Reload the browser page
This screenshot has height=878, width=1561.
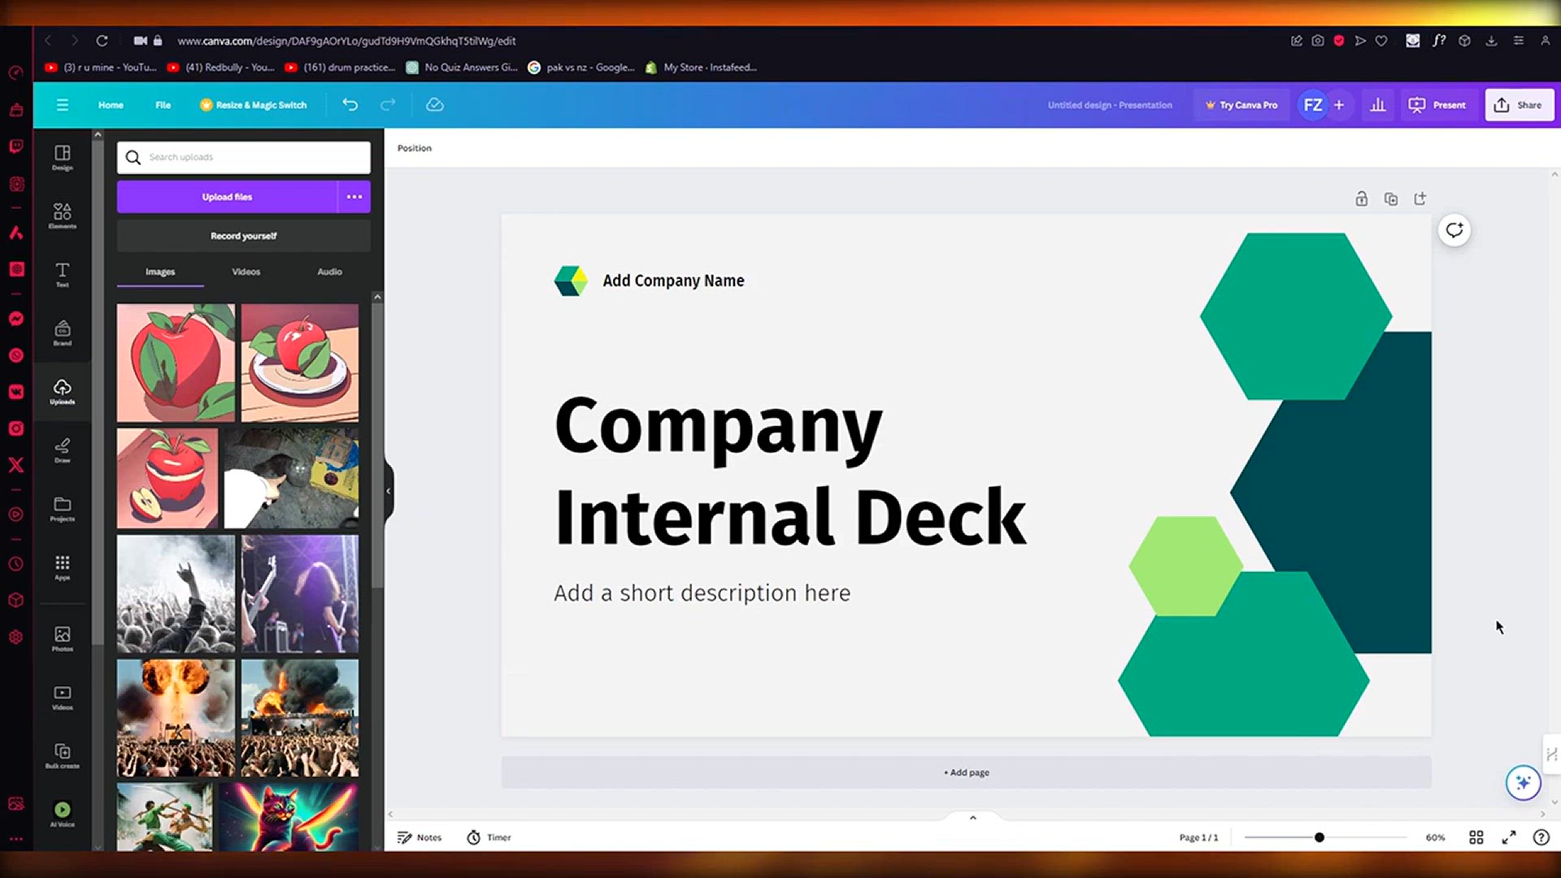(x=102, y=41)
